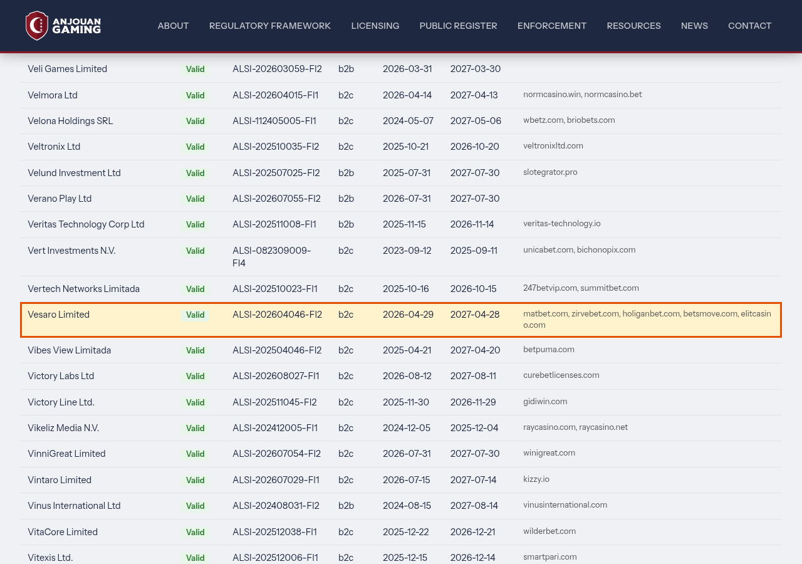The width and height of the screenshot is (802, 564).
Task: Select Vintaro Limited name
Action: [x=60, y=480]
